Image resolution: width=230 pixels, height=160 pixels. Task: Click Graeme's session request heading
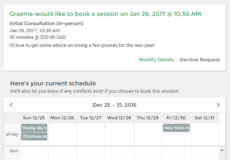click(x=106, y=14)
